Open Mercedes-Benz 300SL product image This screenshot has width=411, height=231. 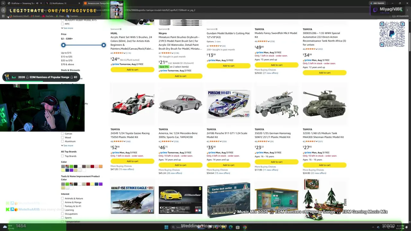(x=180, y=104)
